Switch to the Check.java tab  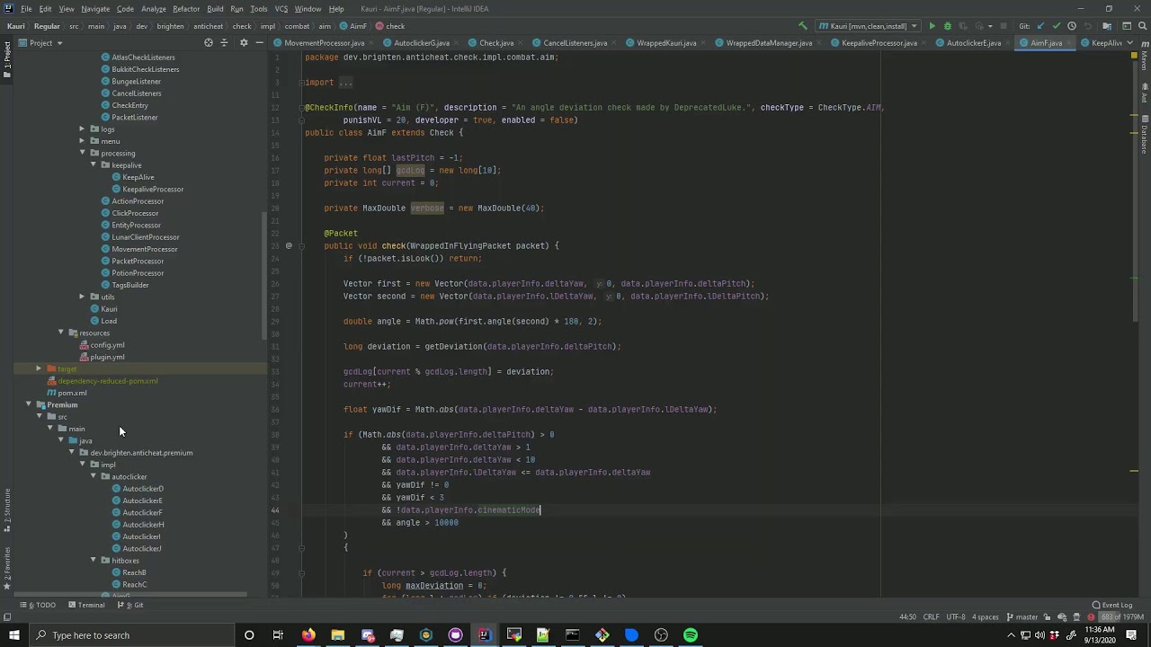pos(495,43)
